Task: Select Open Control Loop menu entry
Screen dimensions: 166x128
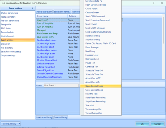Action: pyautogui.click(x=94, y=86)
